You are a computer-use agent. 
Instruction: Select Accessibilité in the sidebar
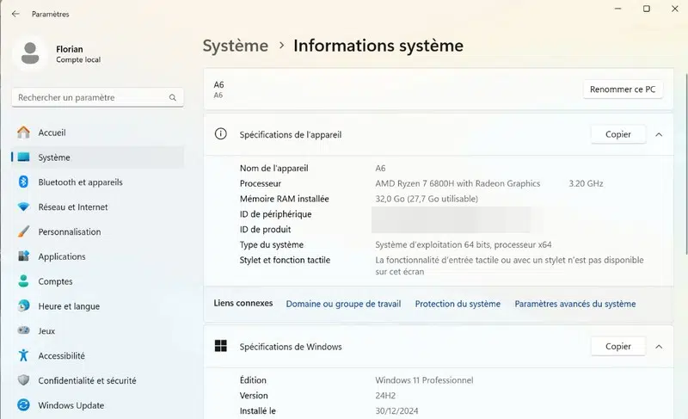tap(61, 355)
